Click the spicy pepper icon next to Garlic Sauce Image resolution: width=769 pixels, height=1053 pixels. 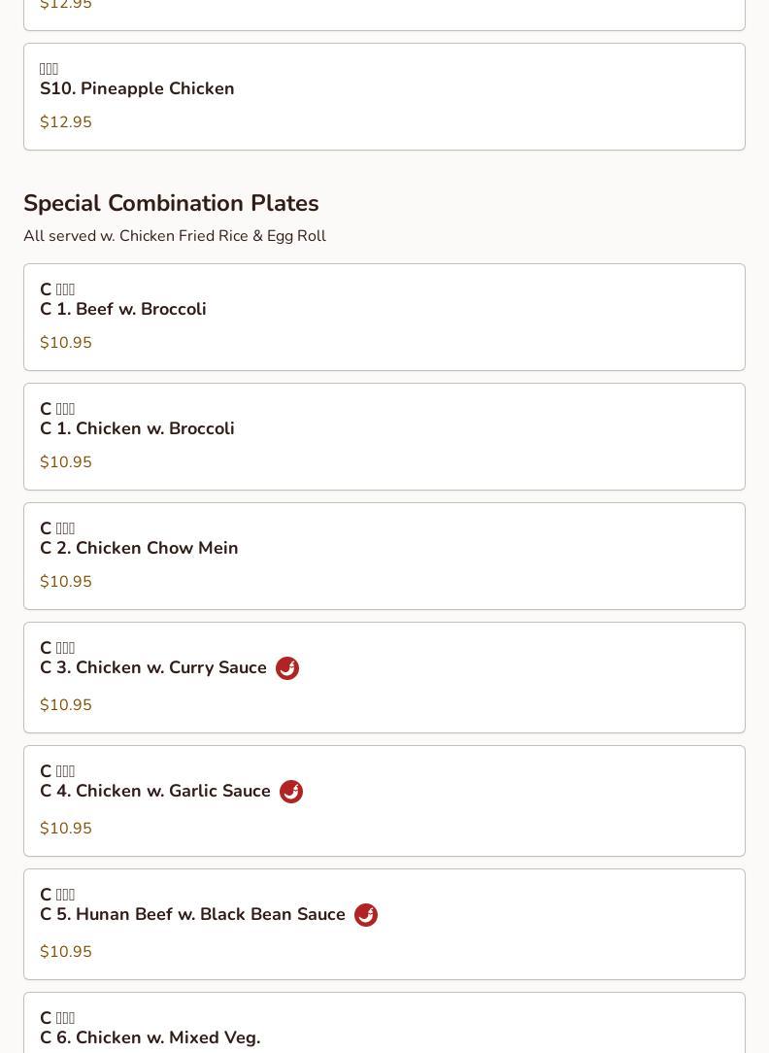291,792
